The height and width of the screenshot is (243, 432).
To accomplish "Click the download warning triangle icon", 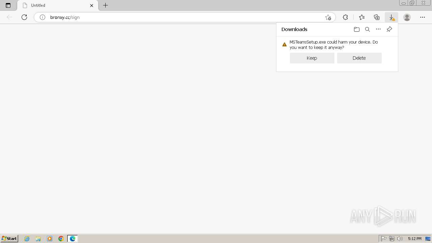I will coord(285,44).
